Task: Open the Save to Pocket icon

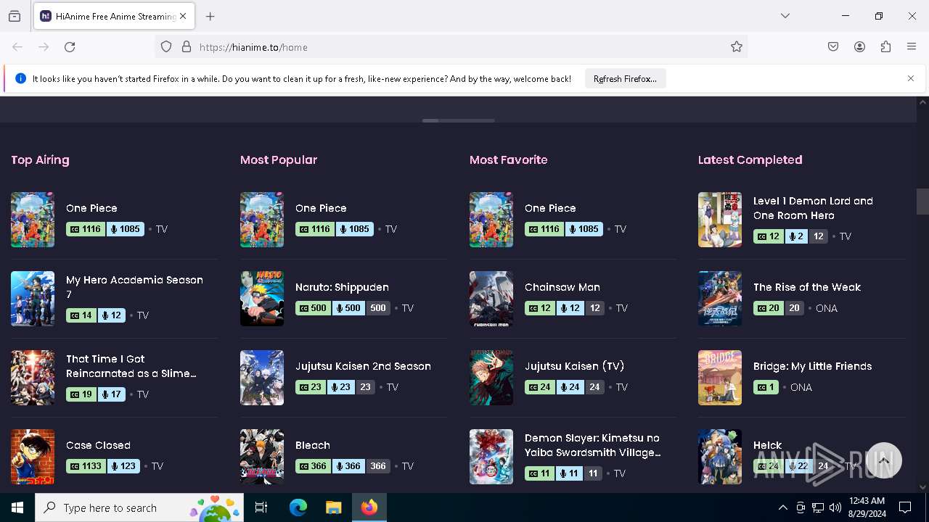Action: 833,47
